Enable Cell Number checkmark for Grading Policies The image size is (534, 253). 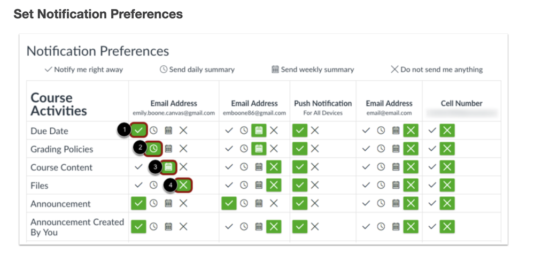[x=432, y=148]
